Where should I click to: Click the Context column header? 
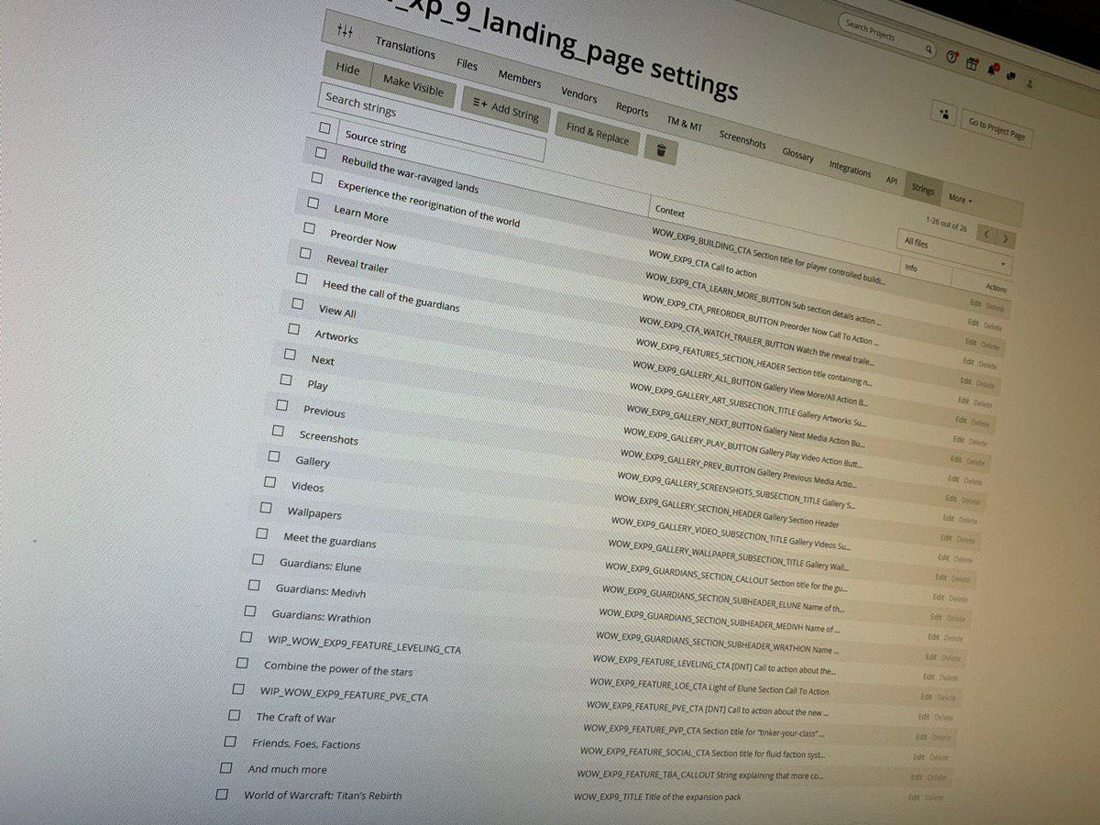[x=670, y=212]
